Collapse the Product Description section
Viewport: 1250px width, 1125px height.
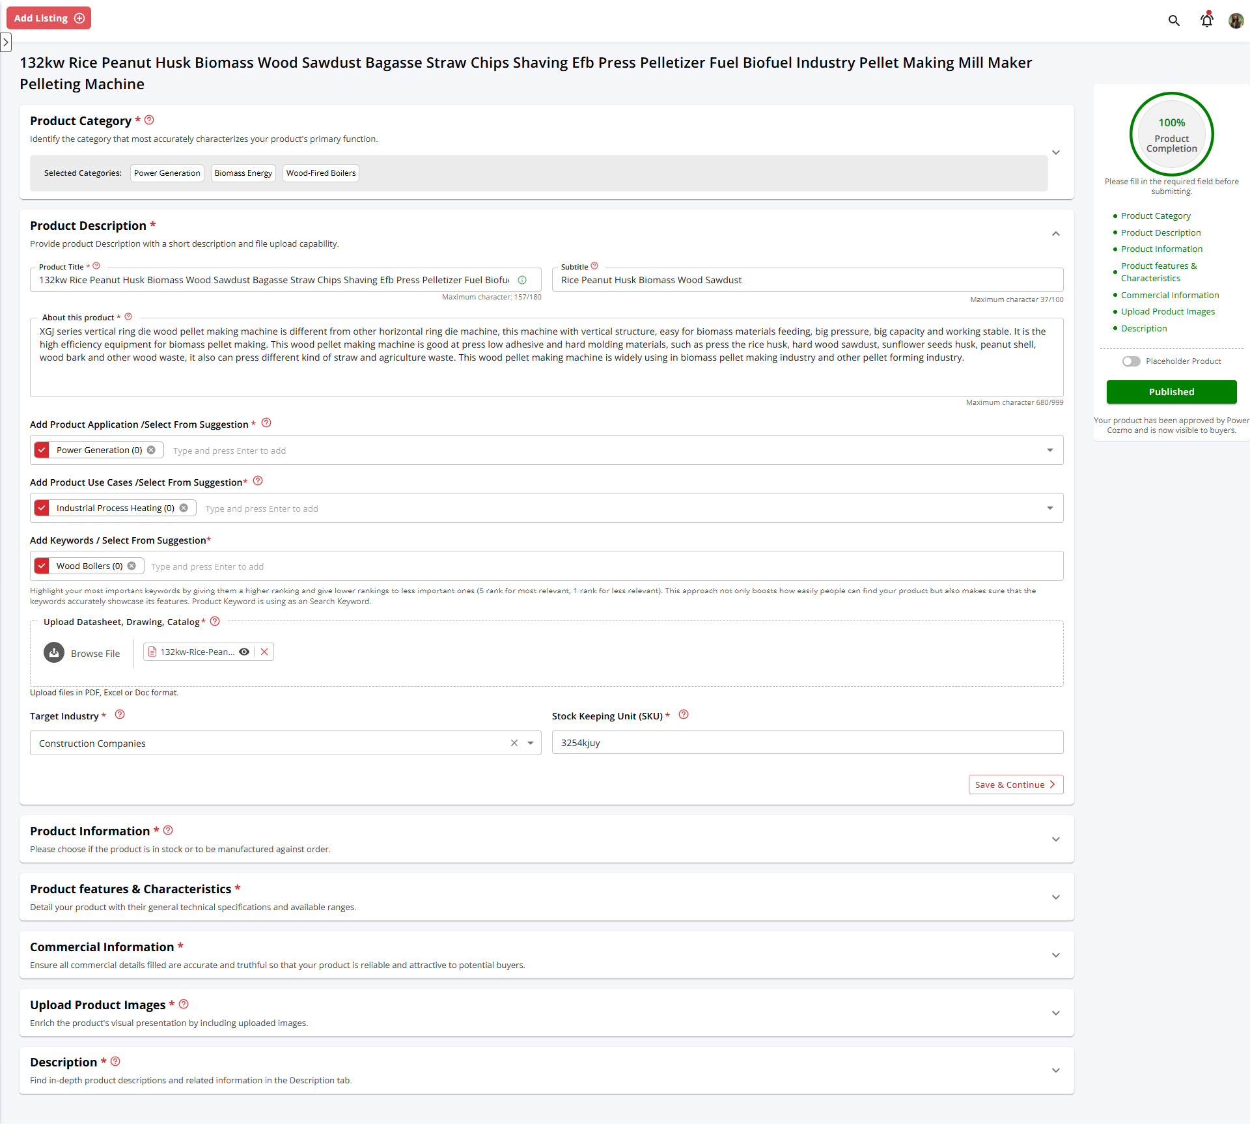tap(1055, 234)
